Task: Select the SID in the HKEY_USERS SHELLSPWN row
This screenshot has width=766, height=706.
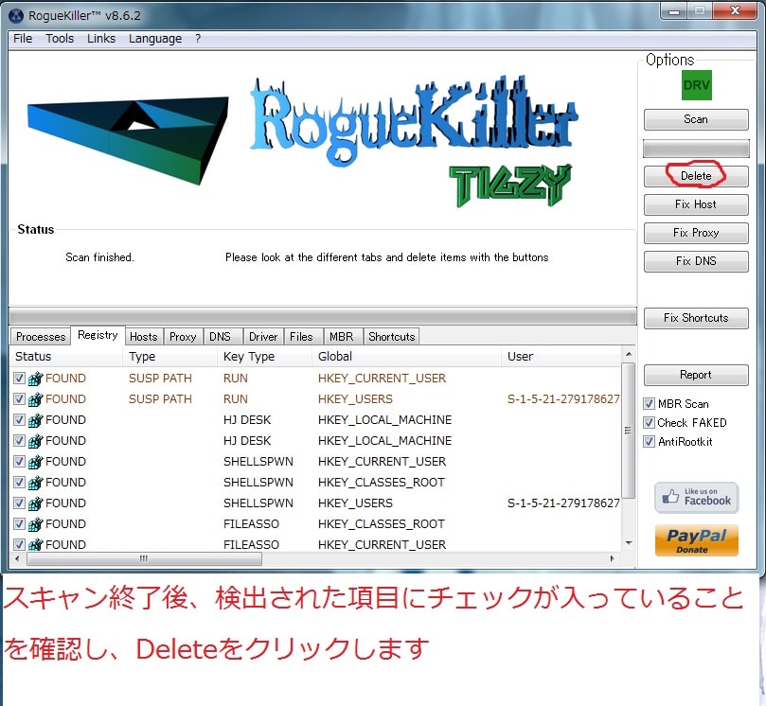Action: click(563, 503)
